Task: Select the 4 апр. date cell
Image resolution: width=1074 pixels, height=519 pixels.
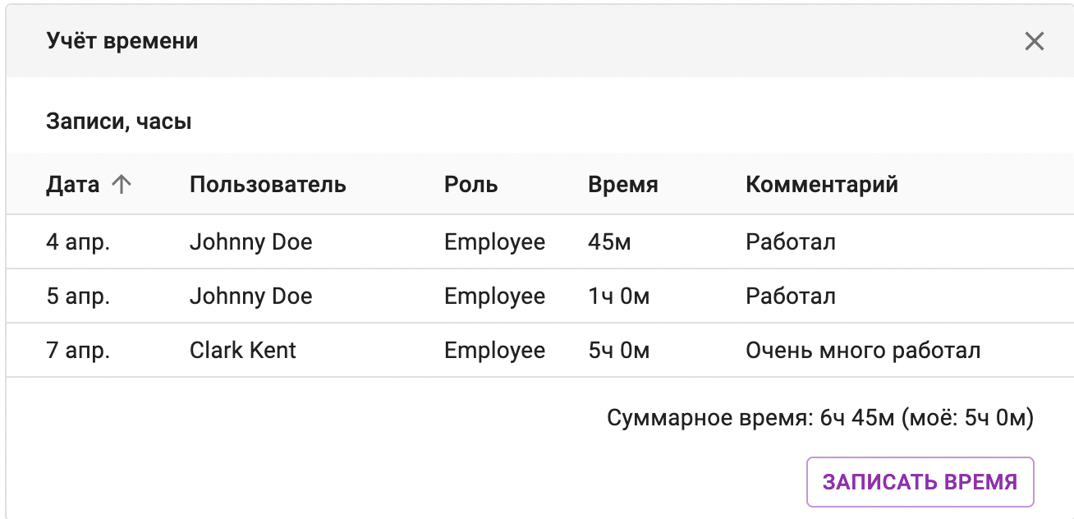Action: (79, 241)
